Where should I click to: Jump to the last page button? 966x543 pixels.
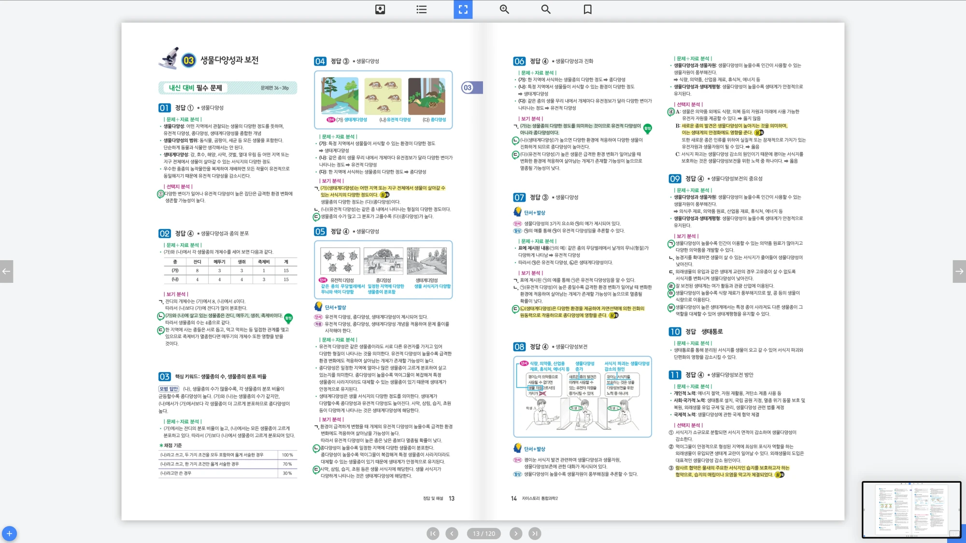tap(534, 533)
